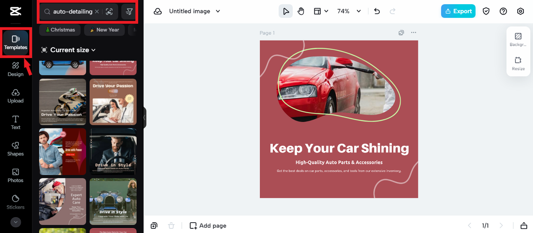This screenshot has width=533, height=233.
Task: Open the Photos sidebar tab
Action: point(15,175)
